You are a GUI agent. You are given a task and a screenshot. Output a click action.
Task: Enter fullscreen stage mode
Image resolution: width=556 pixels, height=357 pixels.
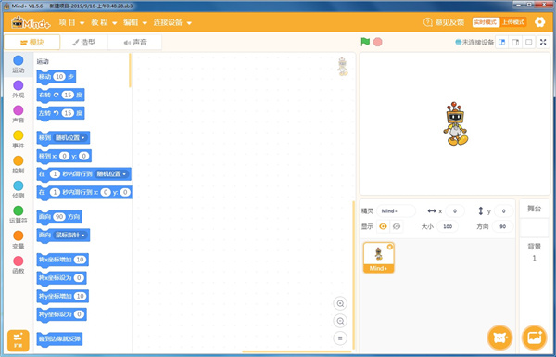543,42
